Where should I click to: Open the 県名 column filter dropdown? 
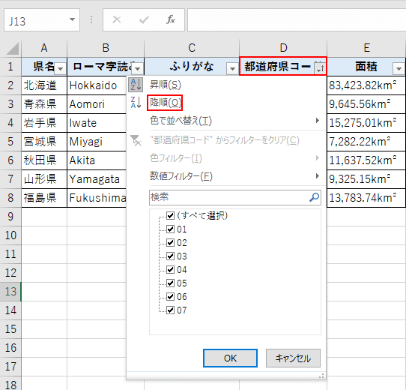click(61, 69)
